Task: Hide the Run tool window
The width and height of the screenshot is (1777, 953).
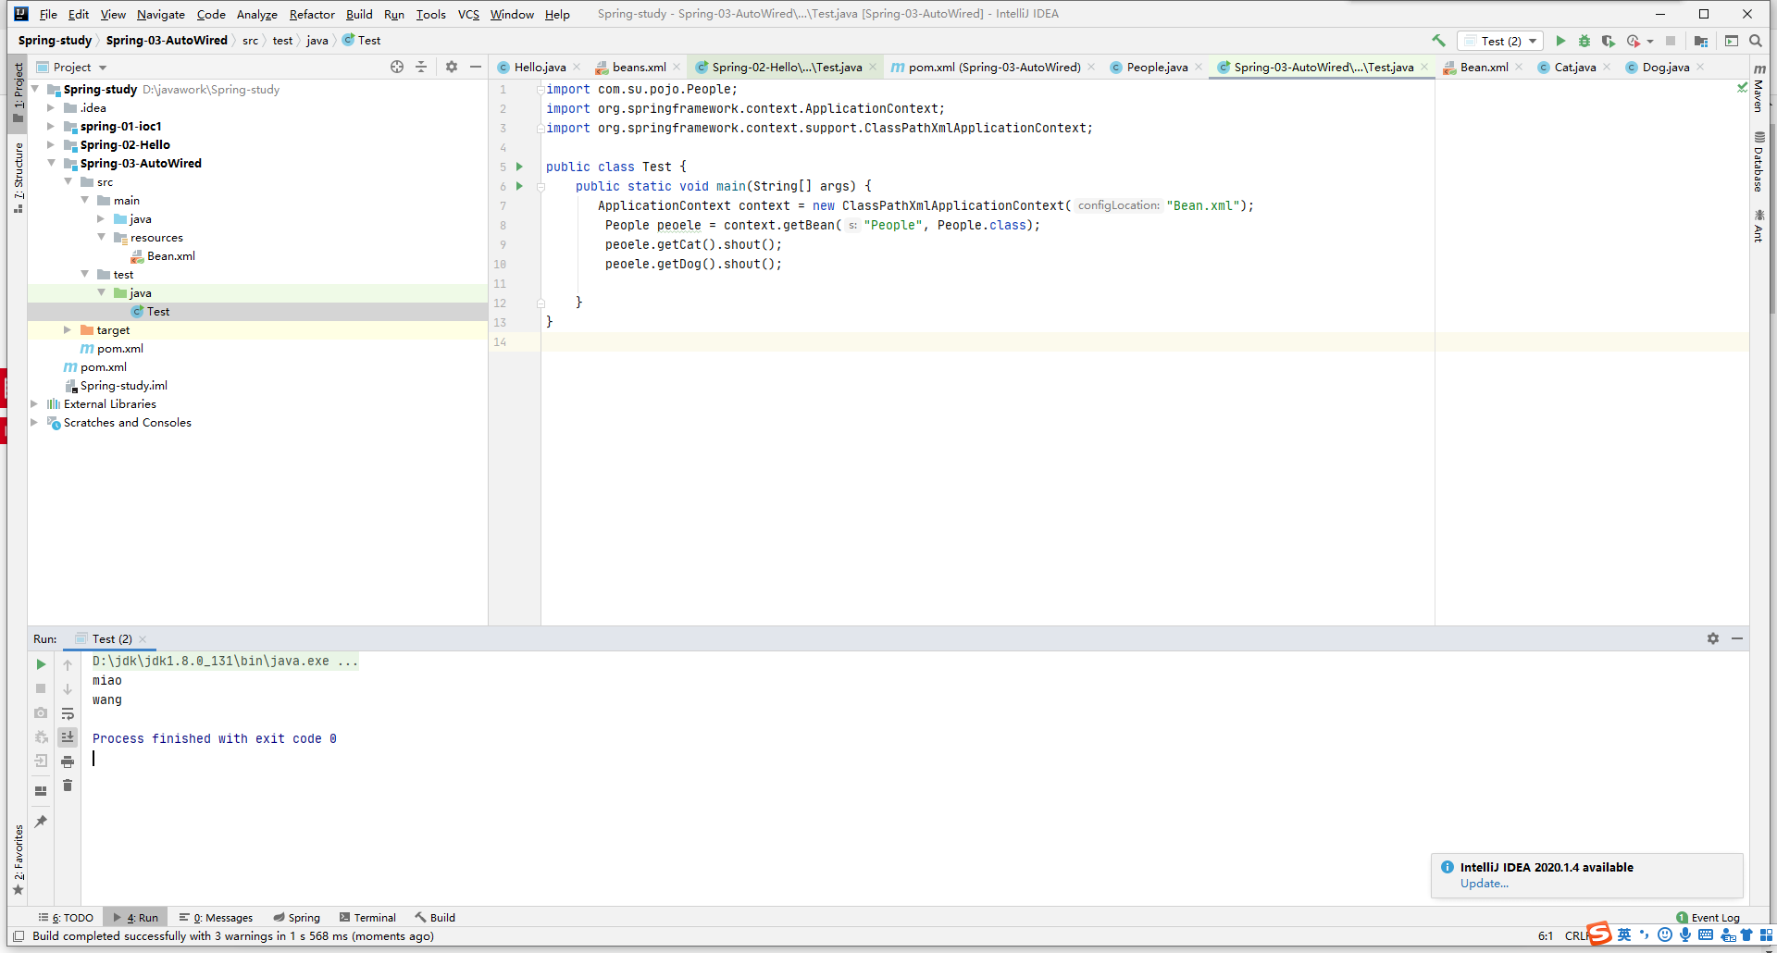Action: 1737,638
